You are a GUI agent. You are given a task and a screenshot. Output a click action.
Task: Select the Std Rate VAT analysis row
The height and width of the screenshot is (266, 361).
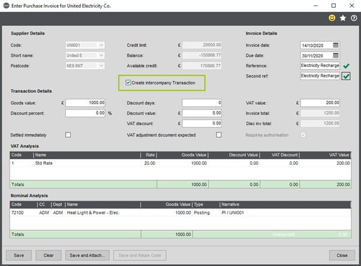point(180,163)
